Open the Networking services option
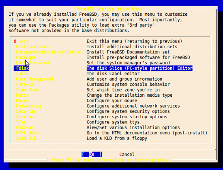The width and height of the screenshot is (223, 170). [x=29, y=106]
